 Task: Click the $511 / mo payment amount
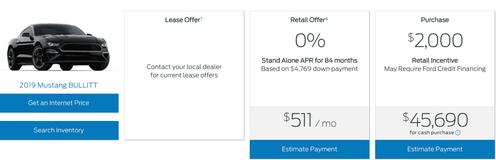click(310, 120)
